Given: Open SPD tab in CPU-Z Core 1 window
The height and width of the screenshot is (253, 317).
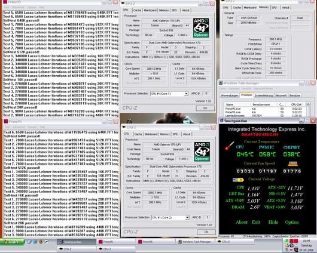Looking at the screenshot, I should pos(174,10).
